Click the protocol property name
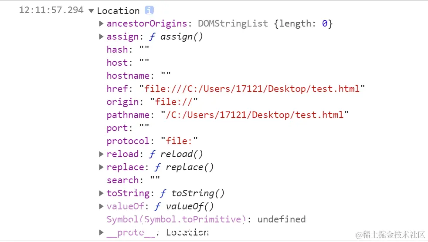 coord(128,141)
